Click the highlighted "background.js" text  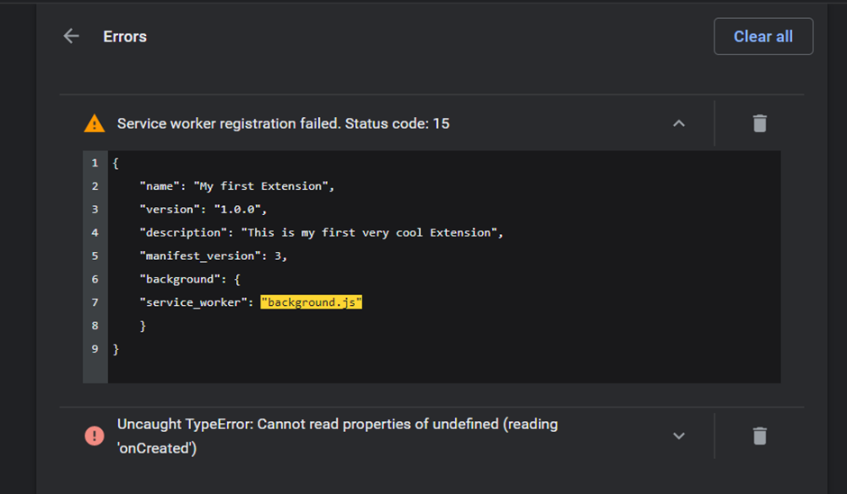pos(311,302)
